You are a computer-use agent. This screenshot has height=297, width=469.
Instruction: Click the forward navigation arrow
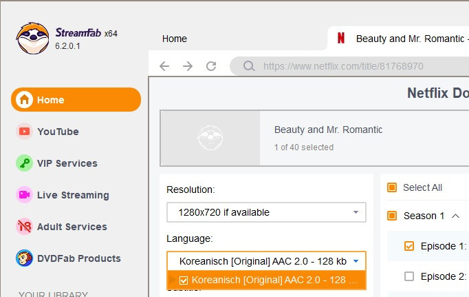tap(188, 66)
